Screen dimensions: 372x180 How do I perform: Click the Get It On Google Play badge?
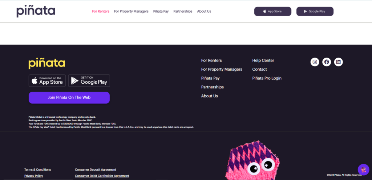(x=89, y=81)
